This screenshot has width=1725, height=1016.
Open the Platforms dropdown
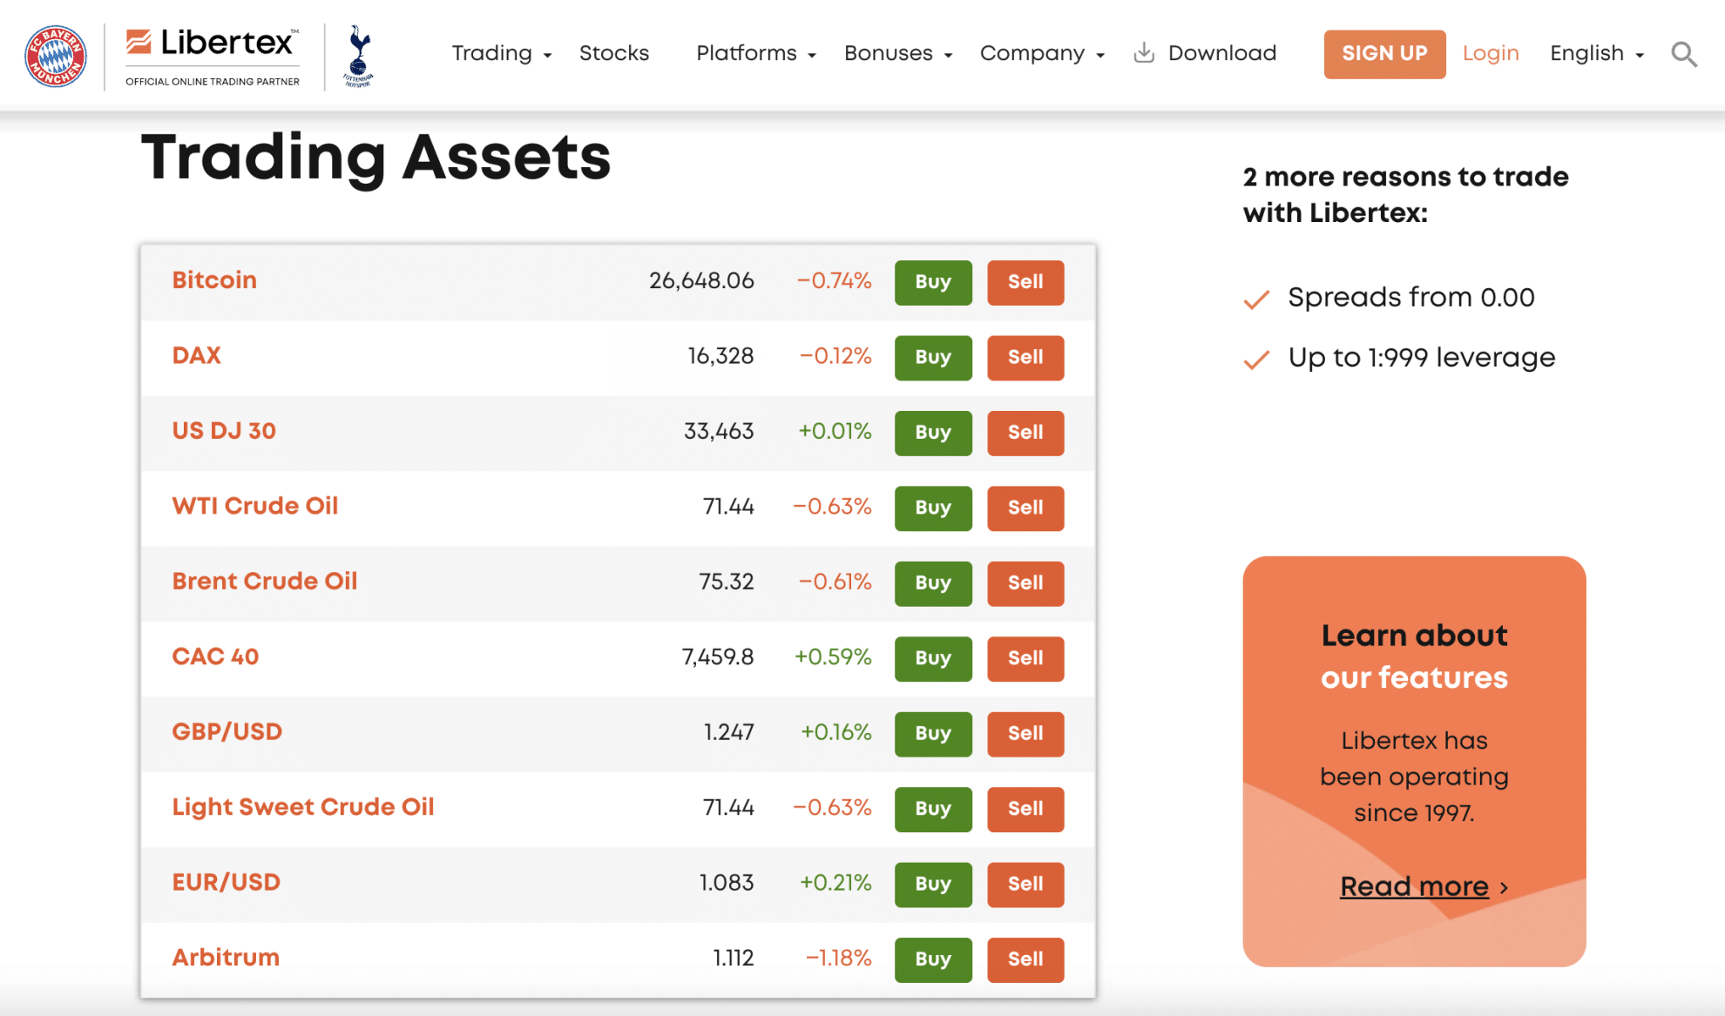747,53
